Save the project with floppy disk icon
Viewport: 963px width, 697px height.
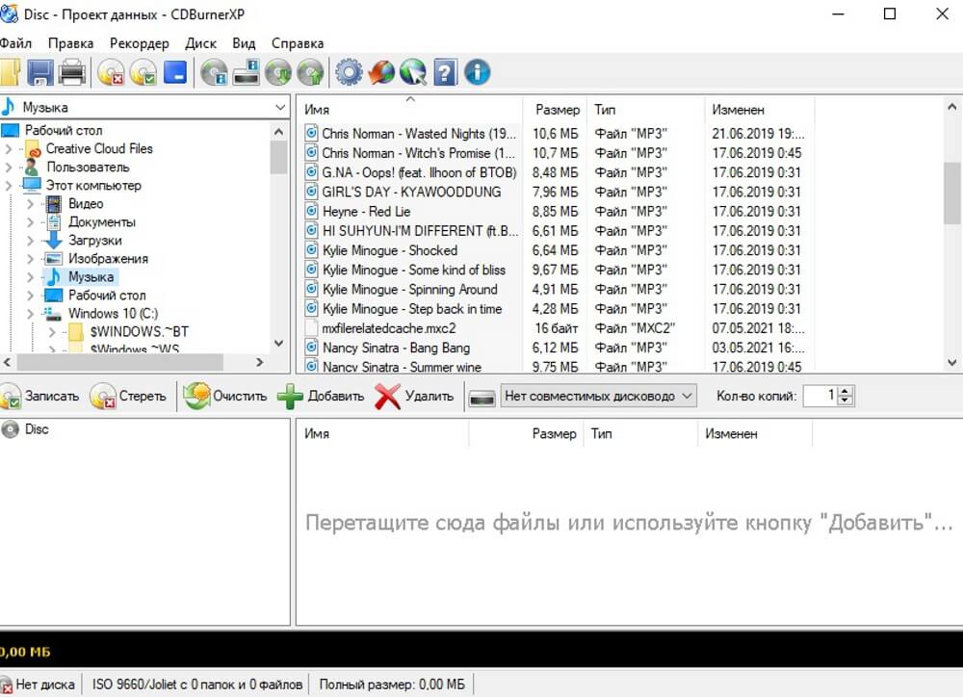[39, 72]
